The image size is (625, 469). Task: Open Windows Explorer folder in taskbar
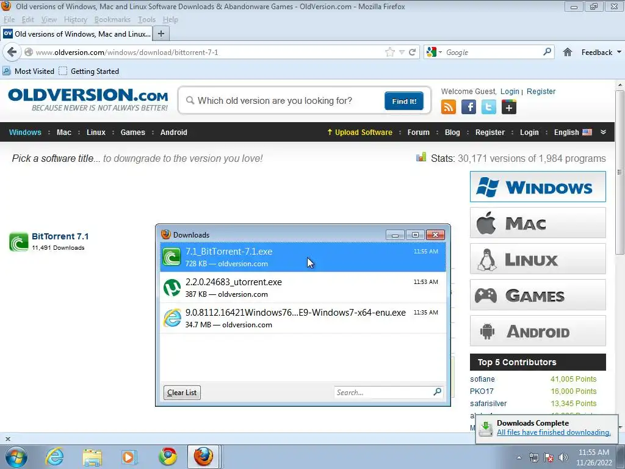(x=93, y=457)
